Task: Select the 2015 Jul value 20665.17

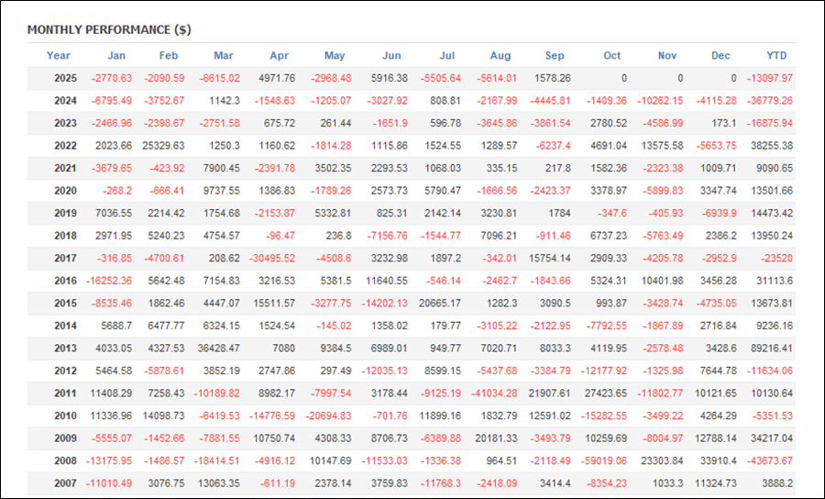Action: pos(436,304)
